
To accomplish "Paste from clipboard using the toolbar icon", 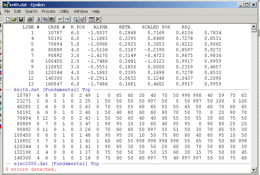I will coord(51,19).
